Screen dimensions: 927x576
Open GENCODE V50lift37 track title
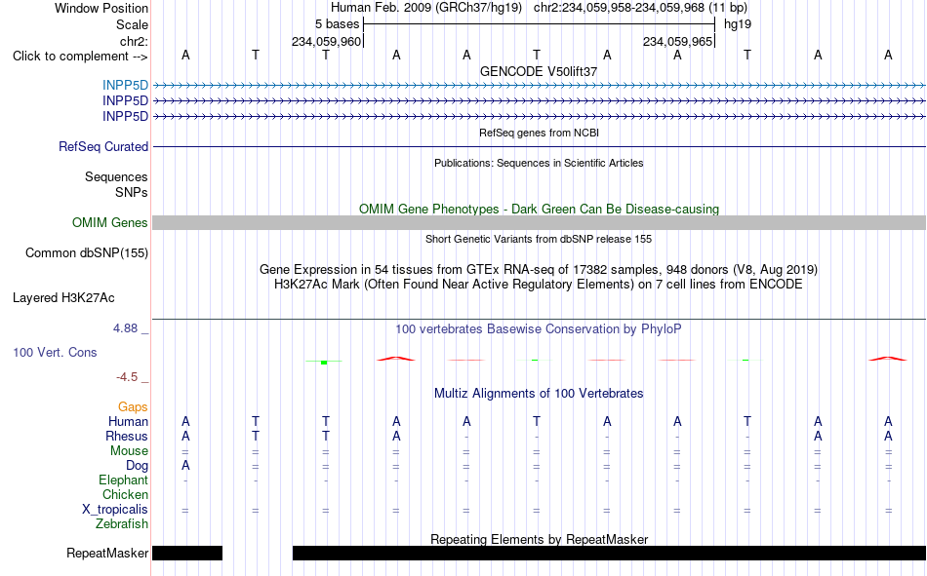point(539,71)
